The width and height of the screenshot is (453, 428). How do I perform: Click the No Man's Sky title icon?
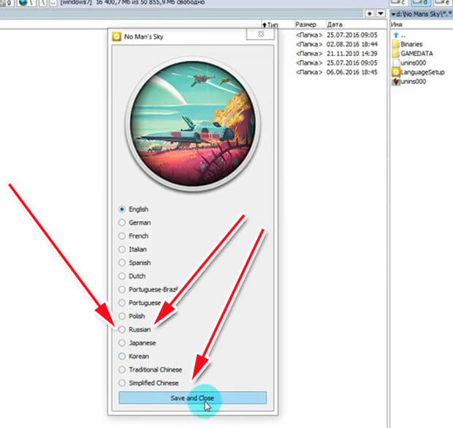pyautogui.click(x=117, y=37)
